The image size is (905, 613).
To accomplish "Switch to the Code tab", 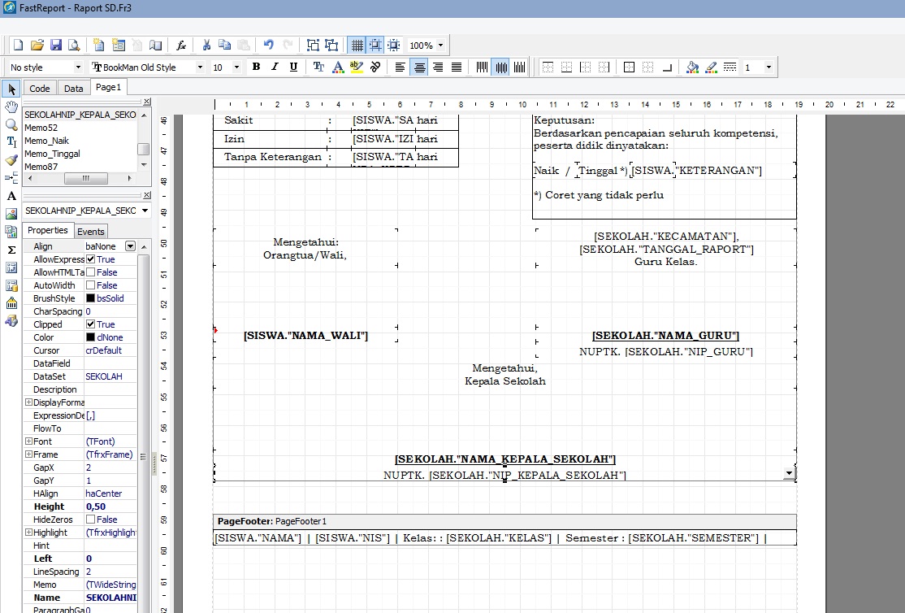I will (39, 89).
